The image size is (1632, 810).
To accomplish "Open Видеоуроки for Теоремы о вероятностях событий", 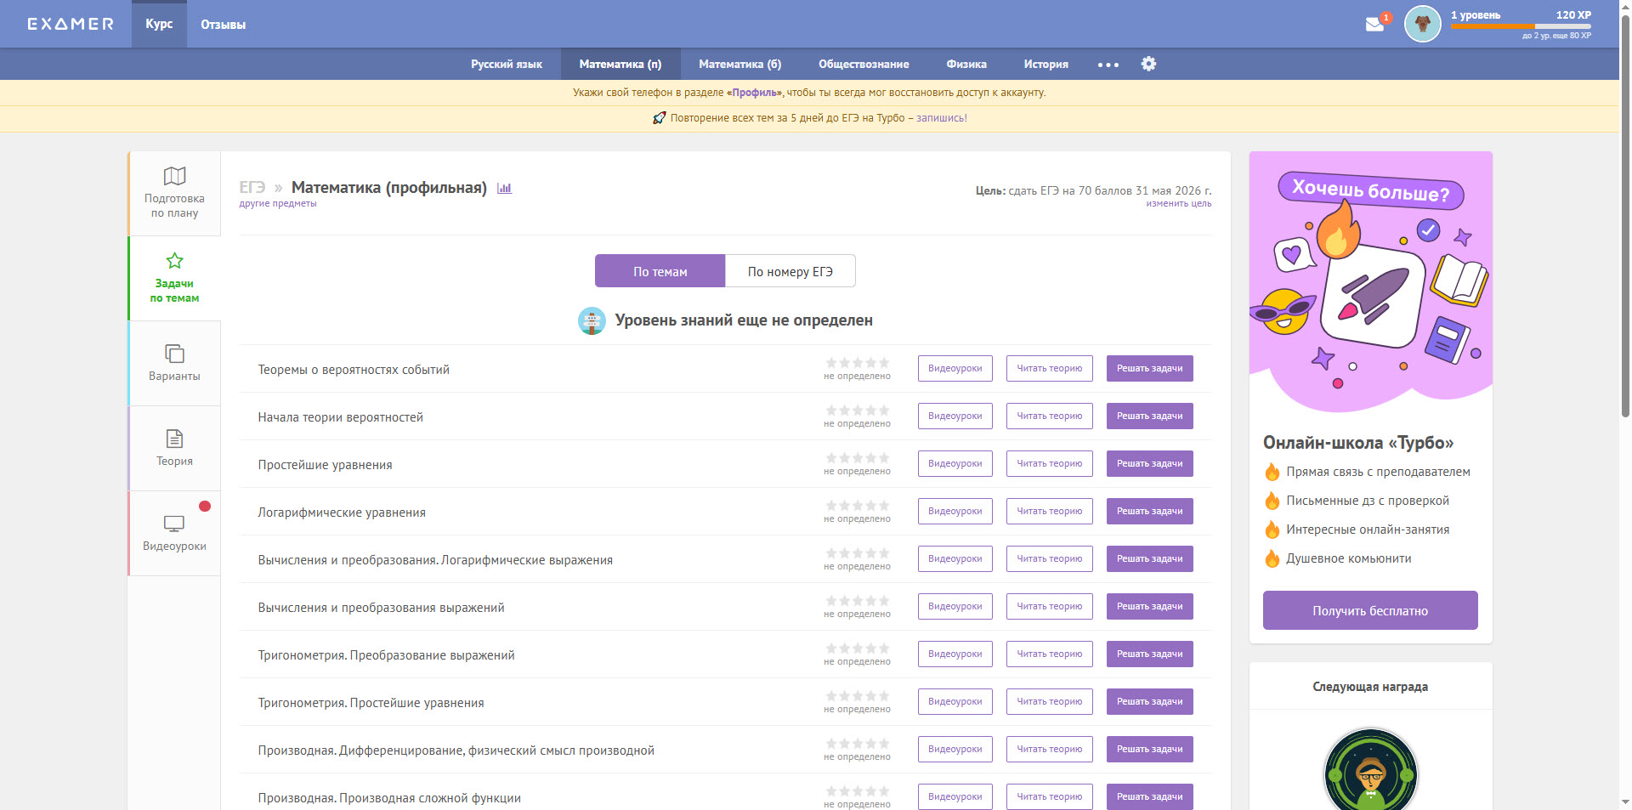I will coord(955,368).
